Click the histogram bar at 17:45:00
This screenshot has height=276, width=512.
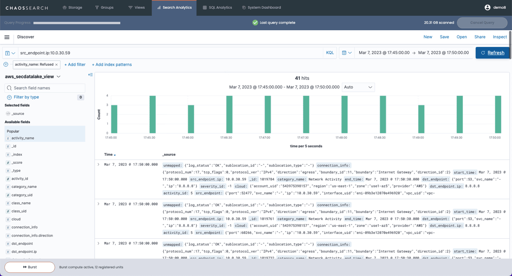pyautogui.click(x=114, y=119)
